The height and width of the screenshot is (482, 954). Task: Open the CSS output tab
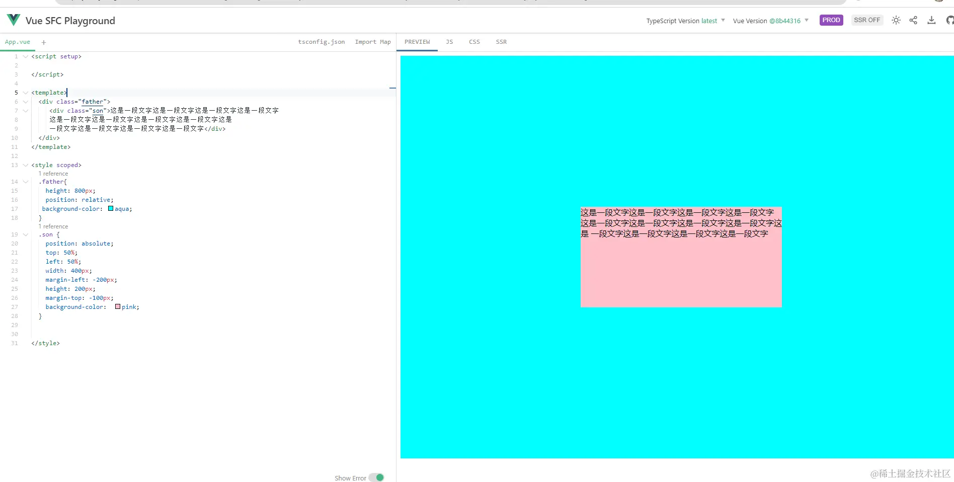(x=474, y=42)
